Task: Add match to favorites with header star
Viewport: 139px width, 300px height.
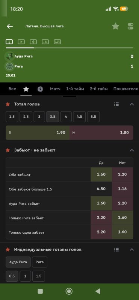Action: [x=115, y=26]
